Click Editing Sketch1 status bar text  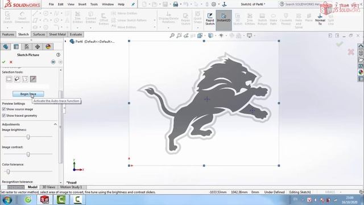point(300,192)
